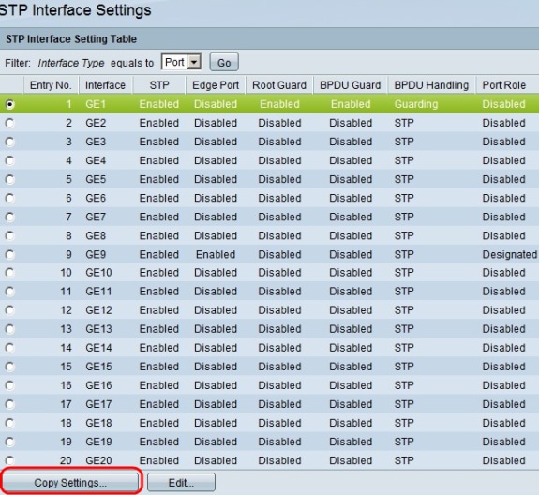The height and width of the screenshot is (495, 539).
Task: Click the Interface column header
Action: (106, 85)
